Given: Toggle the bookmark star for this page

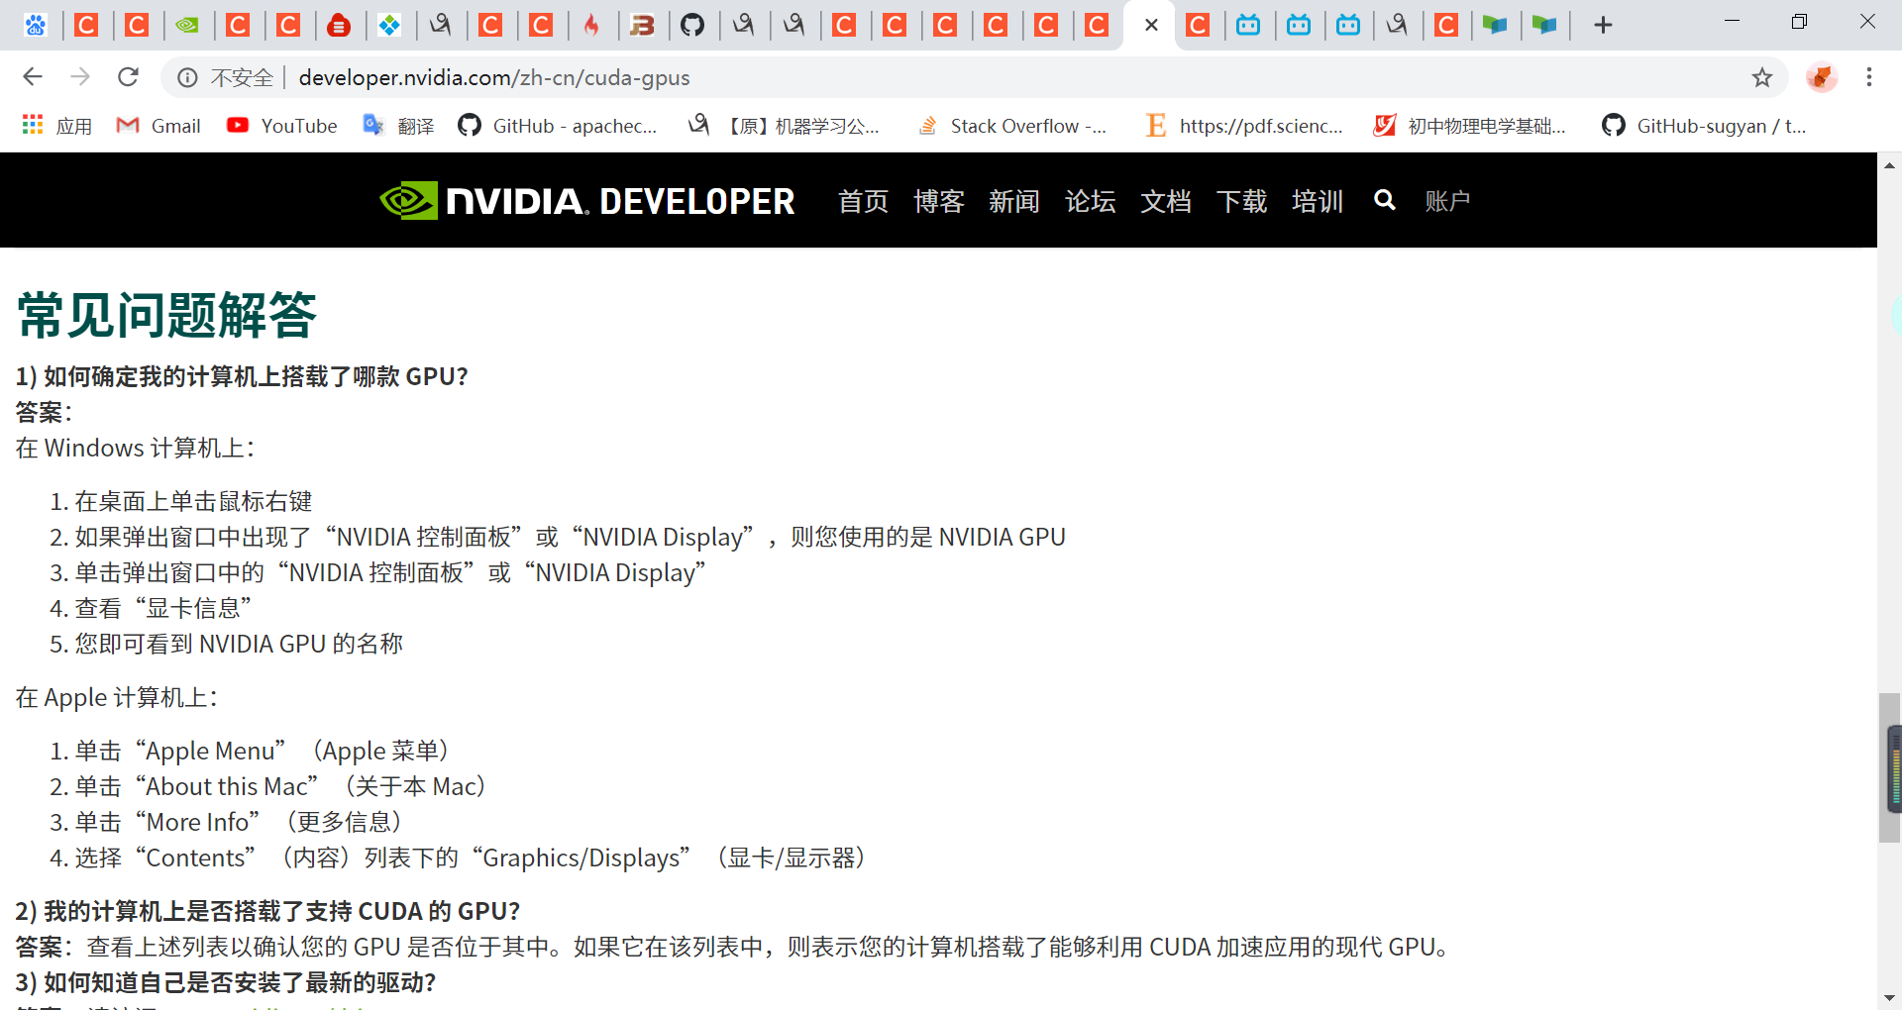Looking at the screenshot, I should 1762,77.
